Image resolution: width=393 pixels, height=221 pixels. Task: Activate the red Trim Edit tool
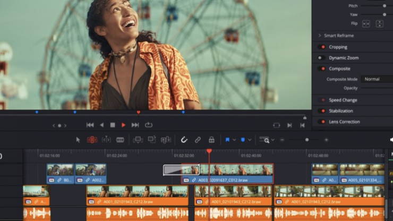coord(92,140)
